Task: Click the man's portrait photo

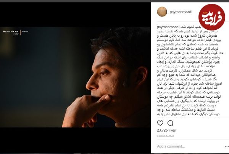Action: [x=75, y=77]
